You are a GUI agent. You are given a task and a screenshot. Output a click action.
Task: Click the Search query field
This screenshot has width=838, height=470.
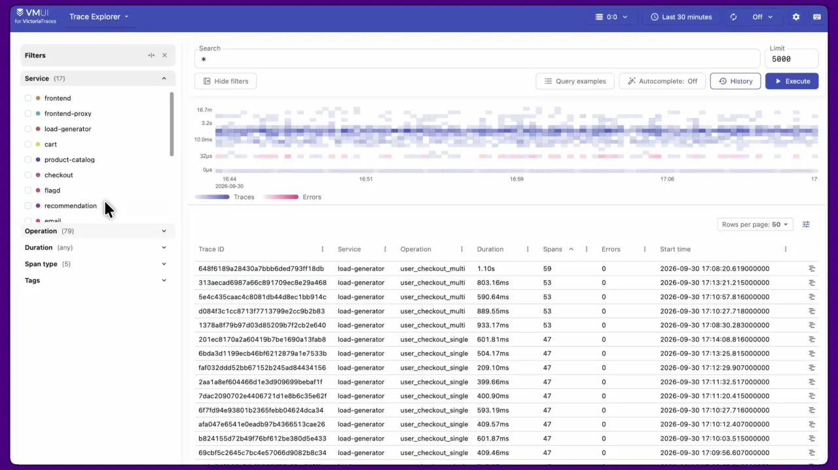[477, 58]
